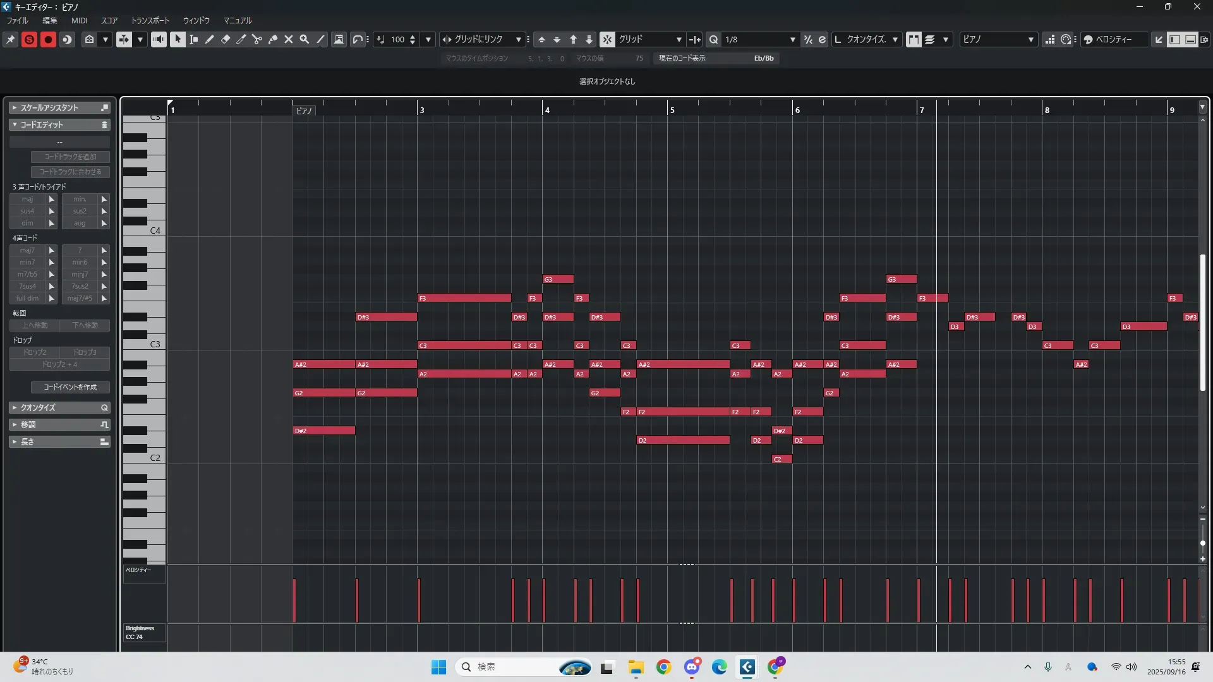Viewport: 1213px width, 682px height.
Task: Open Chrome from the Windows taskbar
Action: click(663, 667)
